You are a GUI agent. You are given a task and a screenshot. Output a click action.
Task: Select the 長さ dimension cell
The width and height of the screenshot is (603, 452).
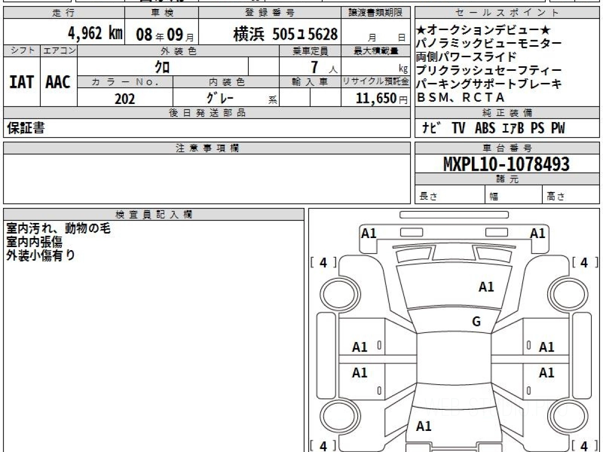450,195
